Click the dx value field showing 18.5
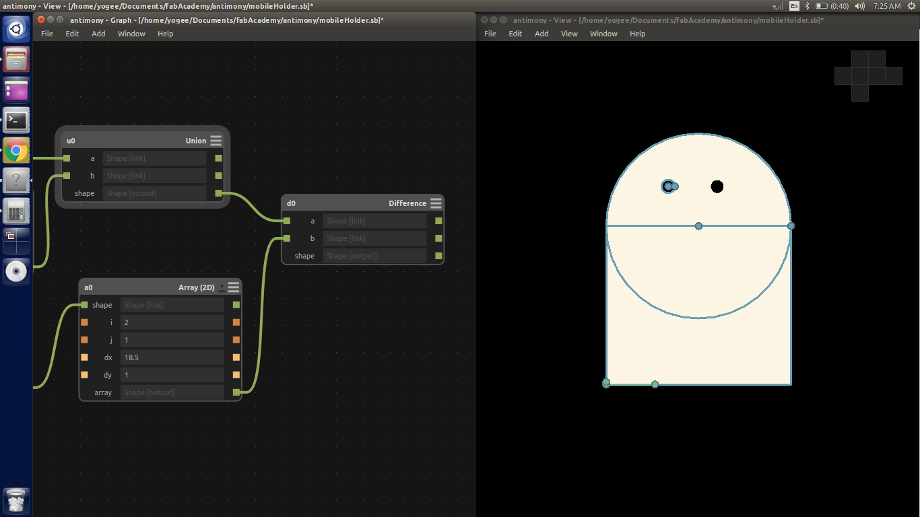 [172, 357]
